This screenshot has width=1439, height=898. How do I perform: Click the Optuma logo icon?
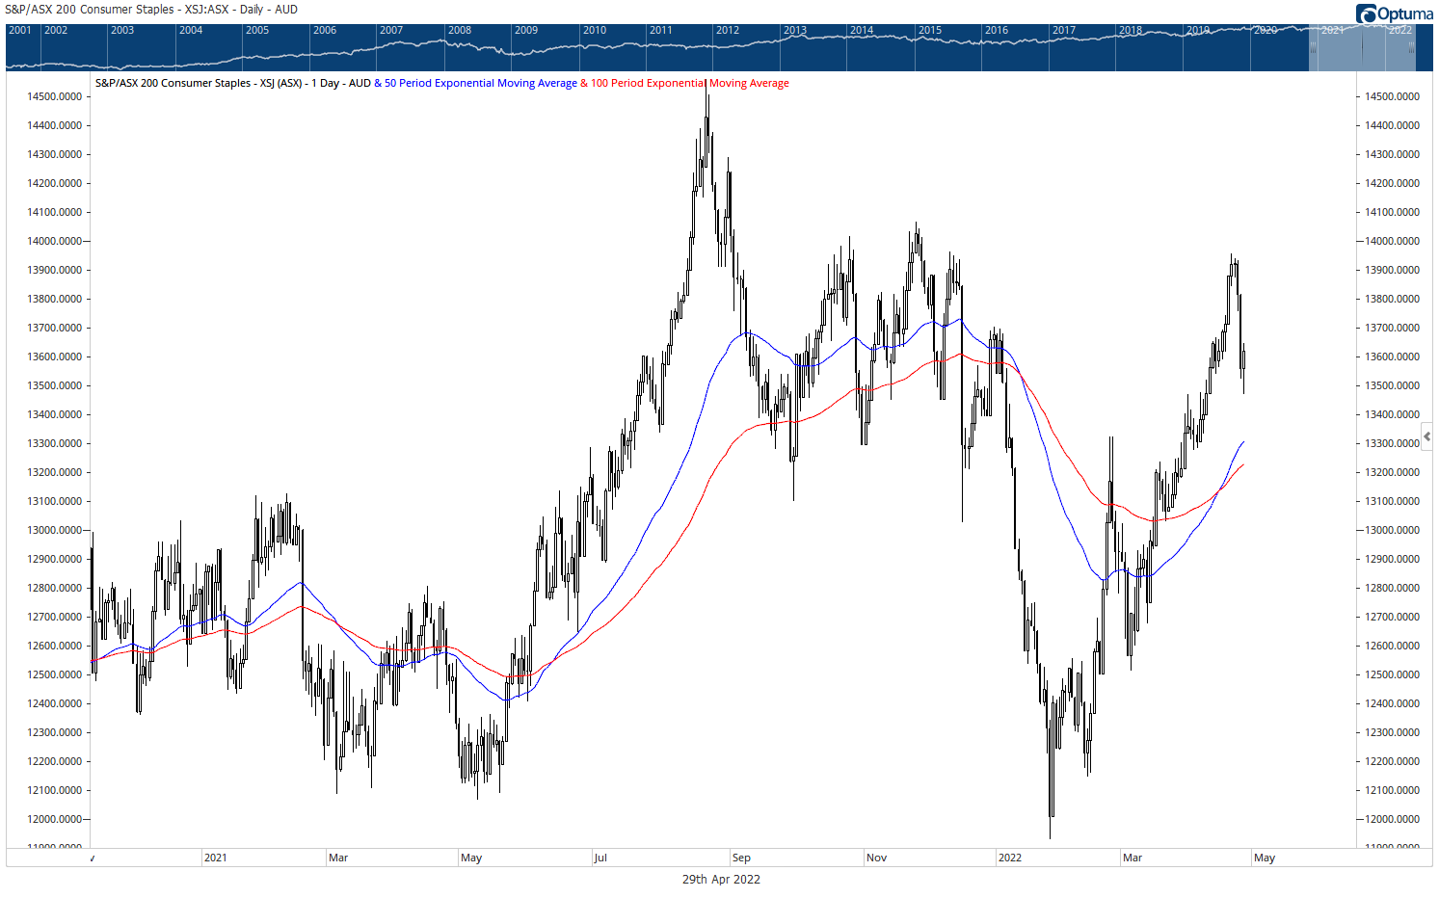pyautogui.click(x=1367, y=13)
